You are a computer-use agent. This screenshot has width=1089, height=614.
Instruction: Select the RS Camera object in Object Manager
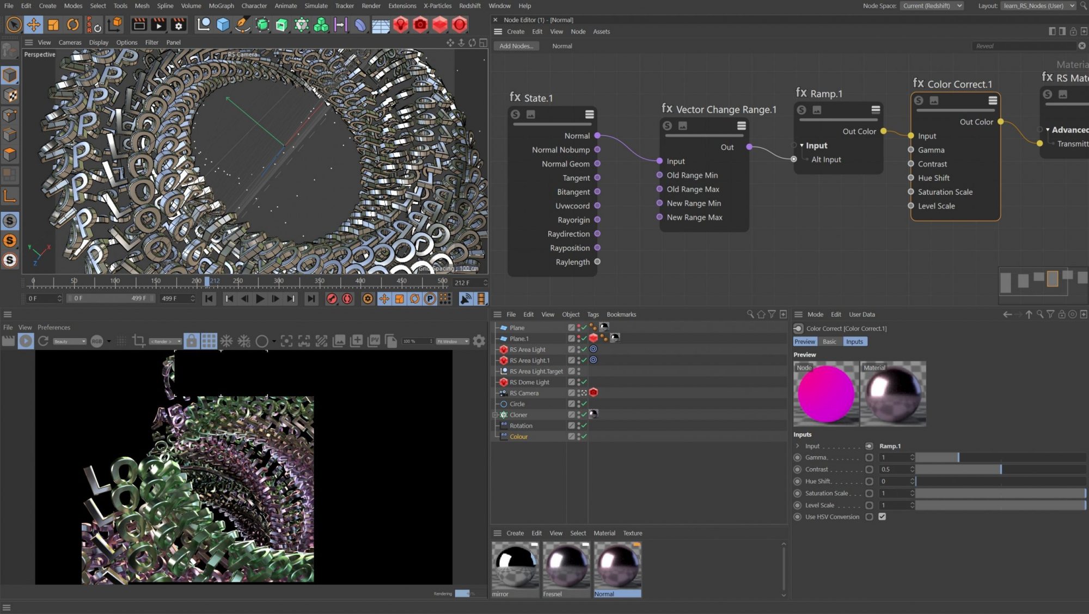524,393
